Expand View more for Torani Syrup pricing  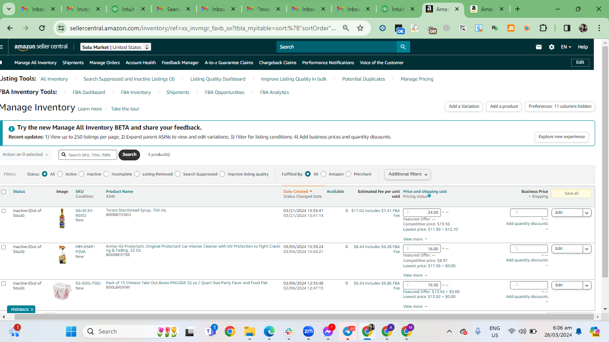tap(415, 239)
